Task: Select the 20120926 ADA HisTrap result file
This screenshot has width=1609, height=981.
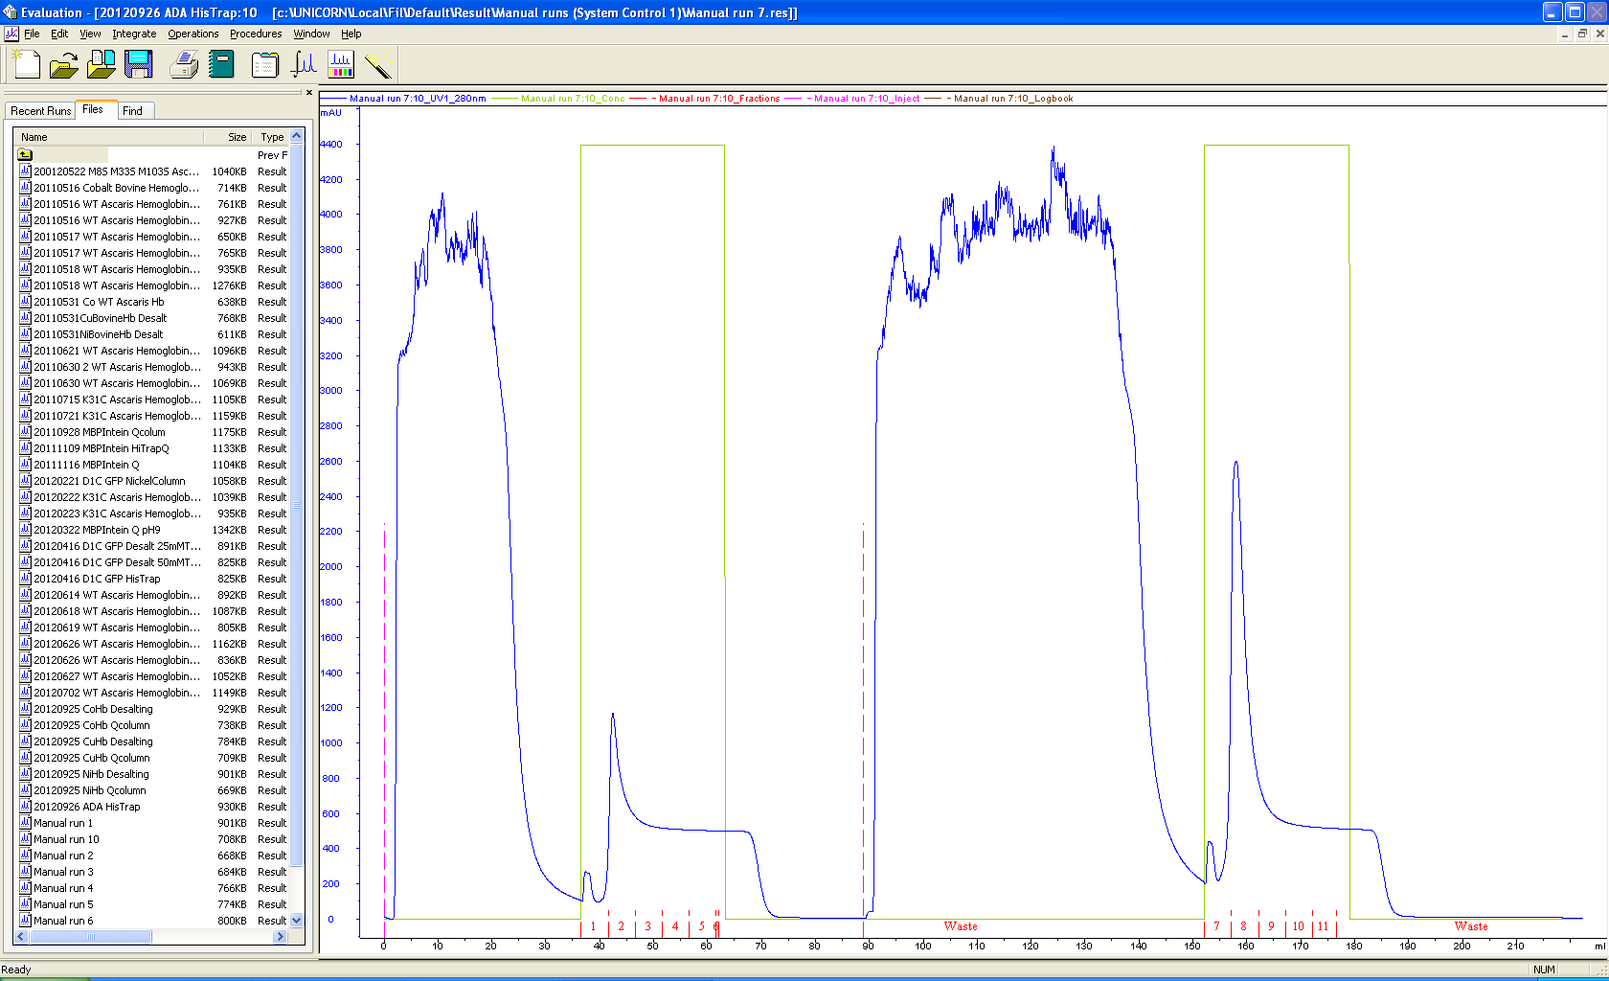Action: coord(87,807)
